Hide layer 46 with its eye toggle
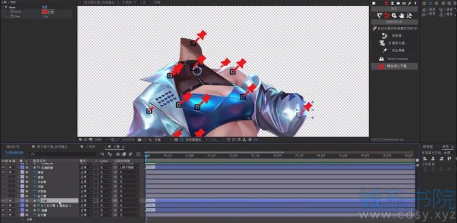The height and width of the screenshot is (223, 457). pos(3,172)
